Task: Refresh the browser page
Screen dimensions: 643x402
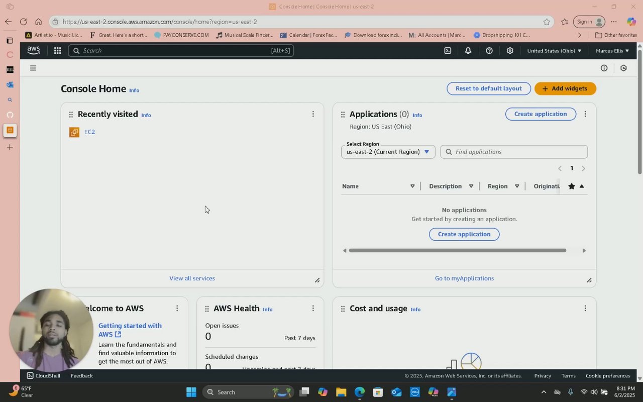Action: point(23,22)
